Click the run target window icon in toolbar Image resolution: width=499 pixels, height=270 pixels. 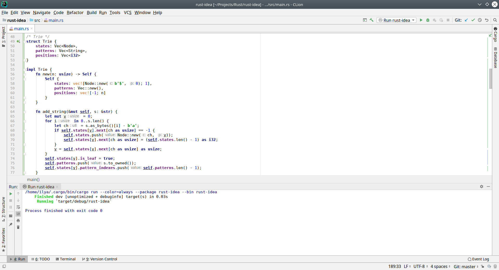coord(365,20)
